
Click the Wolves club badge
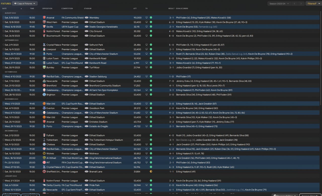44,154
